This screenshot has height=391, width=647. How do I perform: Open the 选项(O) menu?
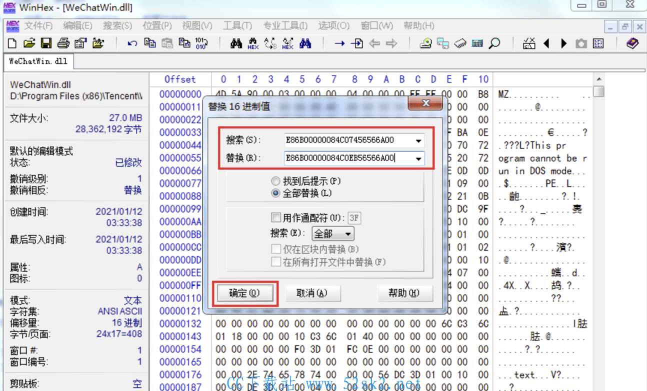[333, 25]
